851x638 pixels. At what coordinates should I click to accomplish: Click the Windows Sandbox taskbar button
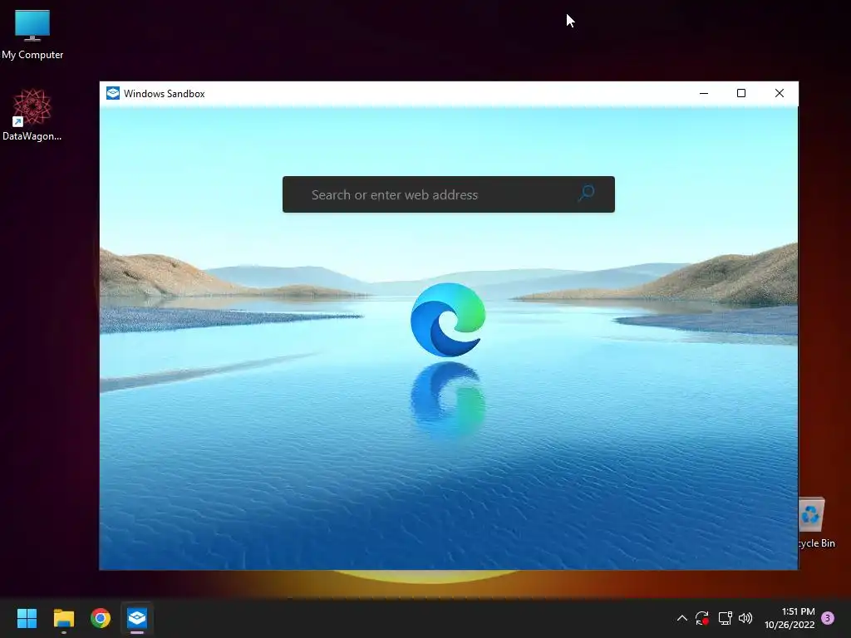tap(137, 618)
